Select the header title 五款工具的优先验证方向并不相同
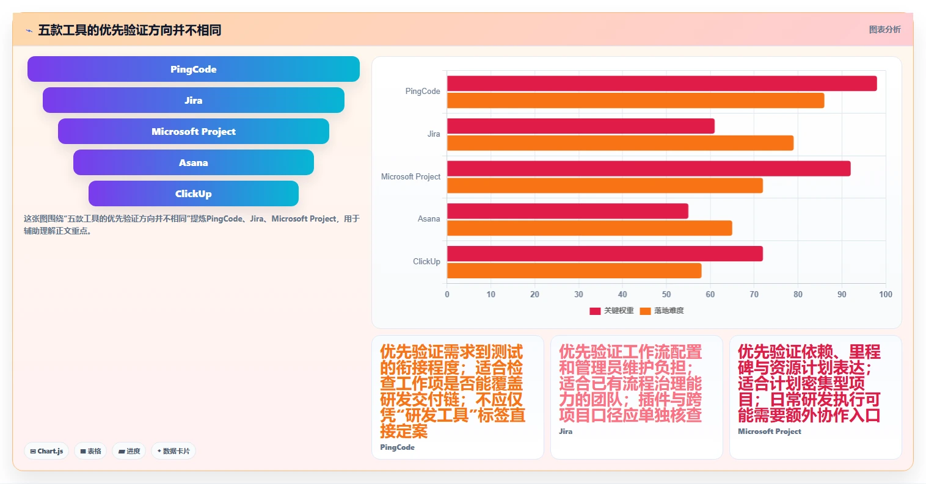926x484 pixels. click(129, 30)
